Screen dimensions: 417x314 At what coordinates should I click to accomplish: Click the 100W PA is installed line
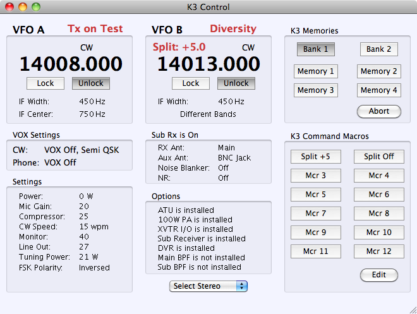click(195, 220)
